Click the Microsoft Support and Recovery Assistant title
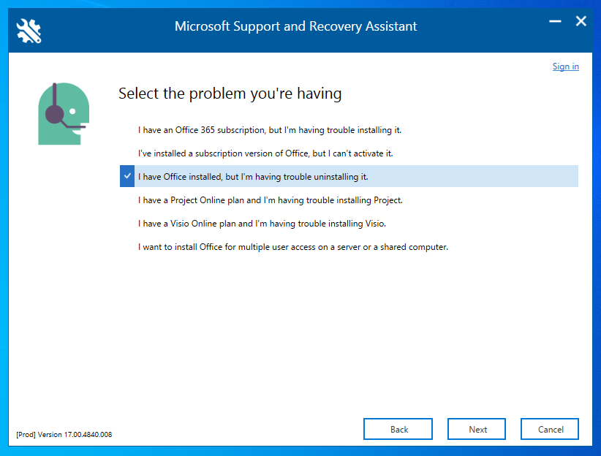 (x=295, y=26)
